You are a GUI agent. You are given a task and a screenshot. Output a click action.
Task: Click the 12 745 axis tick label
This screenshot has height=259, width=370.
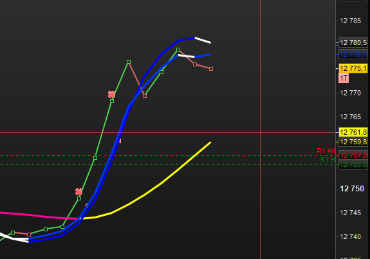351,213
